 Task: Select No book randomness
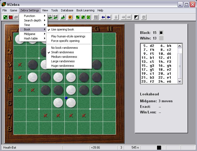[69, 48]
